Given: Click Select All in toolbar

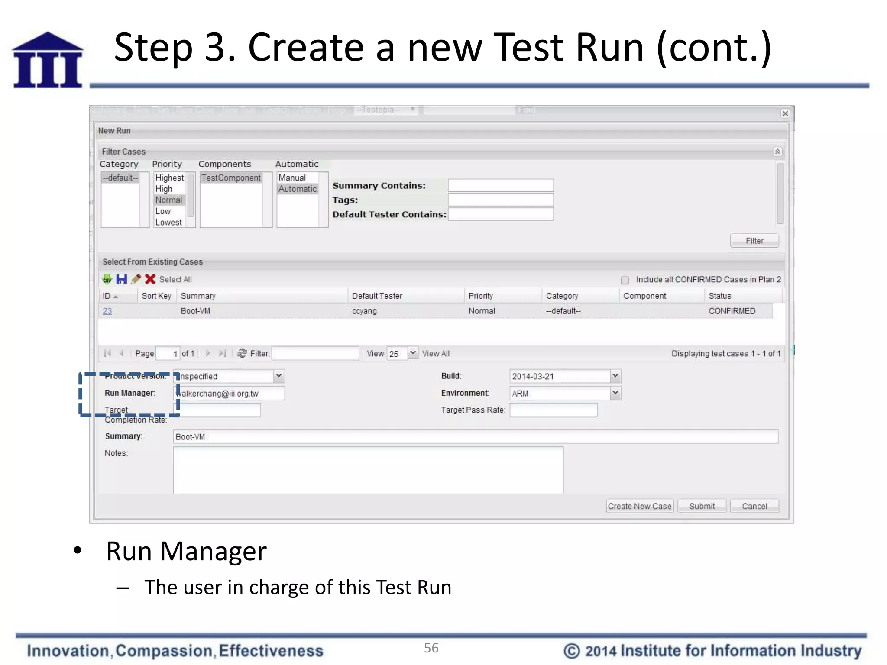Looking at the screenshot, I should coord(175,280).
